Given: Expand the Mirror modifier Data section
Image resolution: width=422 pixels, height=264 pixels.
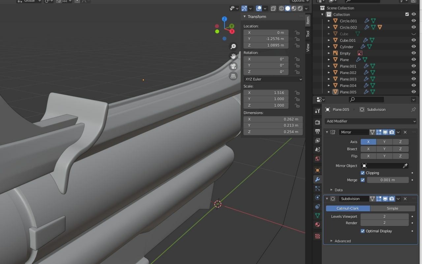Looking at the screenshot, I should (x=331, y=190).
